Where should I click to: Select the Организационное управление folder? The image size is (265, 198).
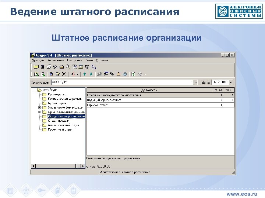point(66,112)
